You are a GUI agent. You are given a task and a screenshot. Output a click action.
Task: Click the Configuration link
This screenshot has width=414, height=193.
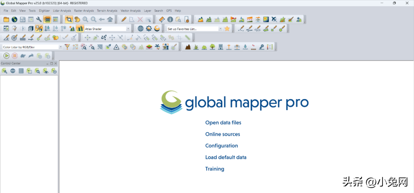pos(222,146)
